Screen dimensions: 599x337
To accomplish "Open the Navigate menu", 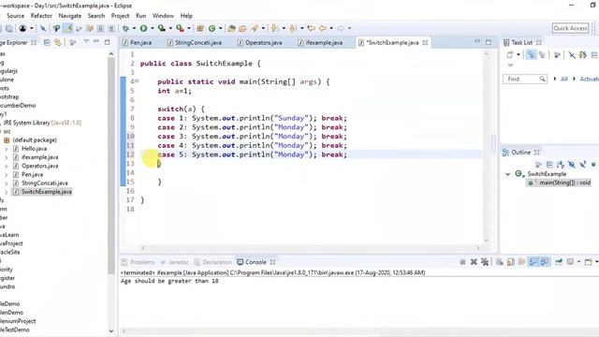I will pos(70,16).
